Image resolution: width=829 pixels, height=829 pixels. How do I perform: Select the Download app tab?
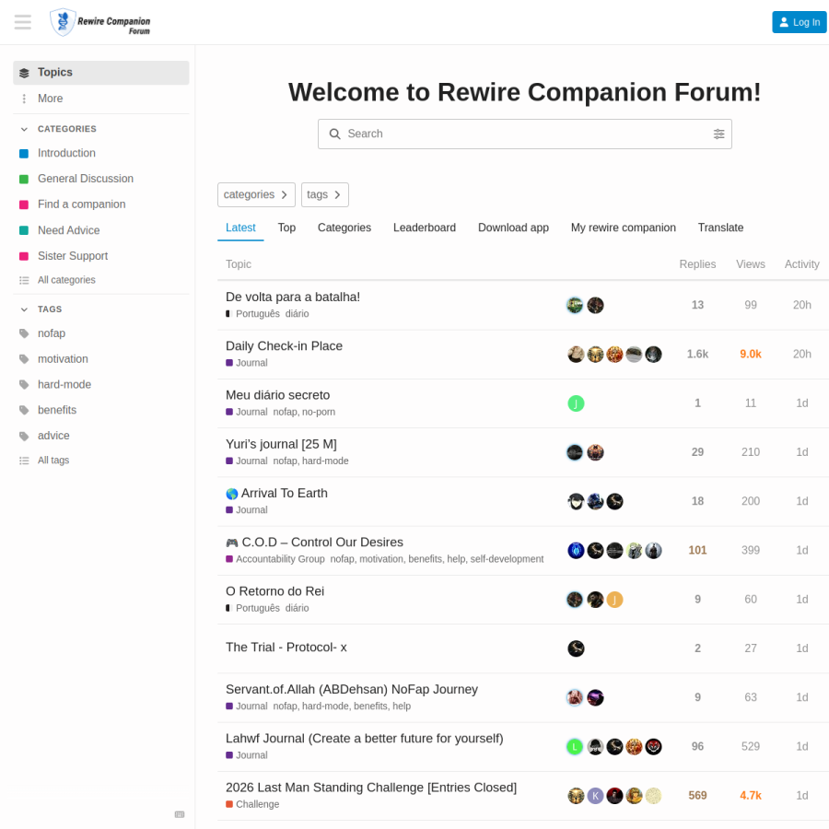(x=513, y=228)
